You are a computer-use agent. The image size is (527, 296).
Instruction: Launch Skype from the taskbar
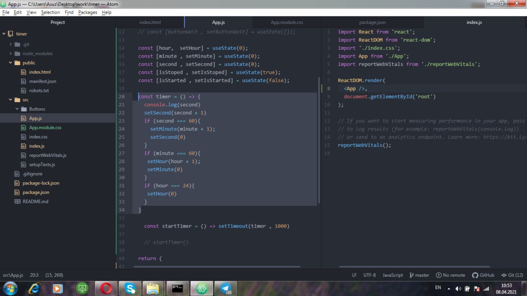[130, 288]
